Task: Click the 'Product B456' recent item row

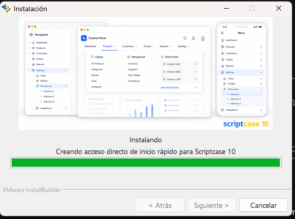Action: coord(179,72)
